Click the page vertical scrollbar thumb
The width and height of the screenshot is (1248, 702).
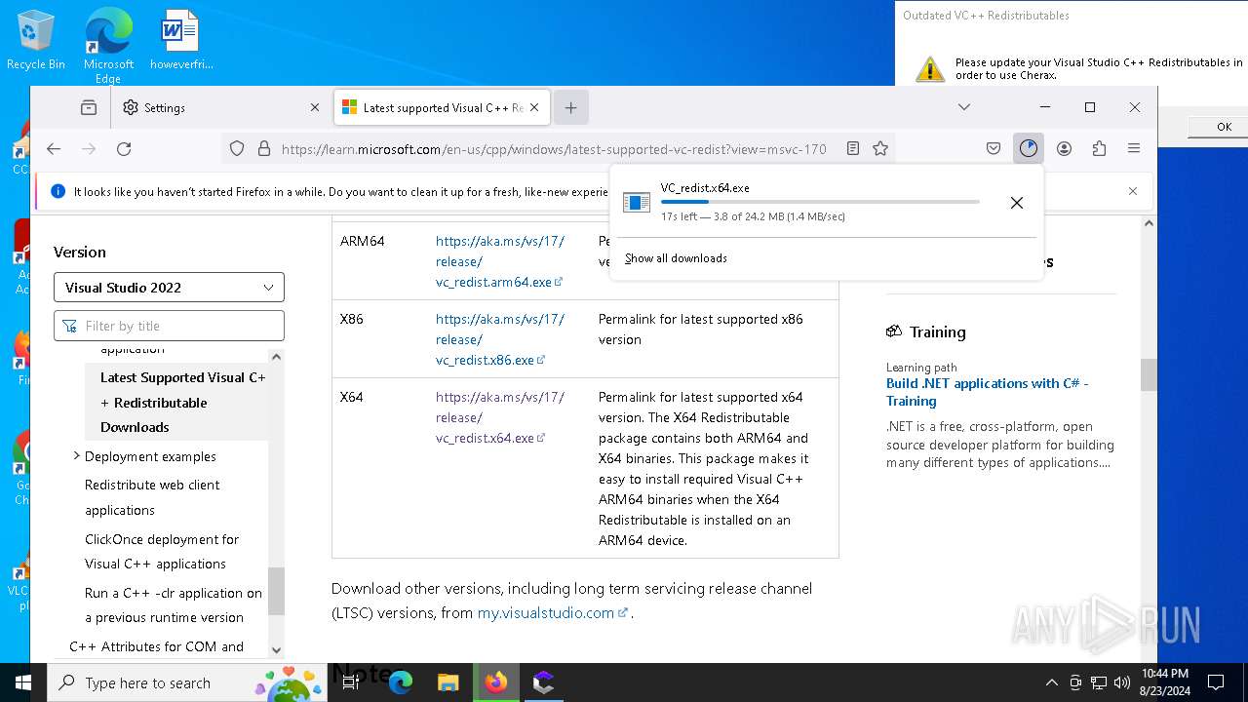pos(1149,374)
